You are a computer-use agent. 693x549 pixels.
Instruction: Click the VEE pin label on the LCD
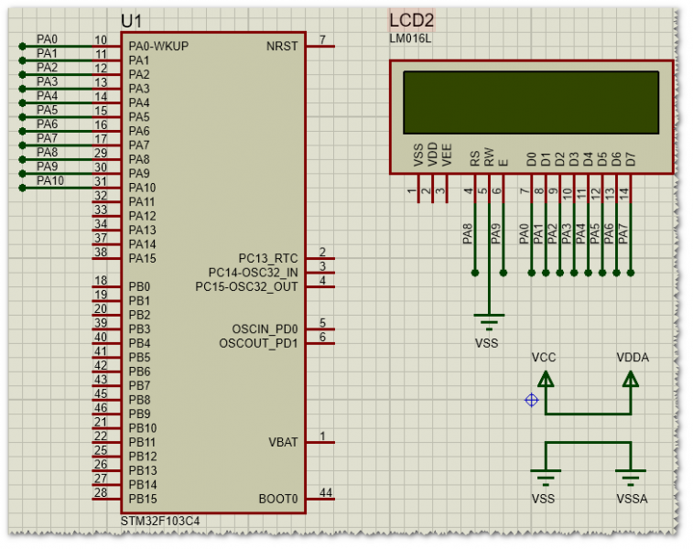click(x=447, y=155)
